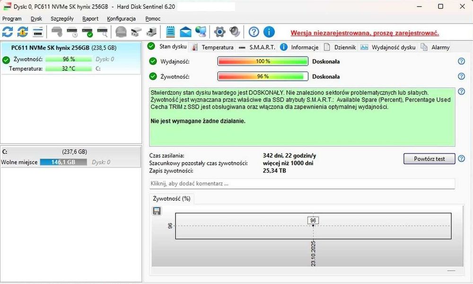Open the blue notepad report icon
Screen dimensions: 473x284
coord(170,32)
